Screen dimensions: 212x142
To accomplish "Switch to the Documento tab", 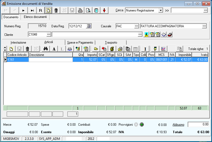I will (x=11, y=17).
